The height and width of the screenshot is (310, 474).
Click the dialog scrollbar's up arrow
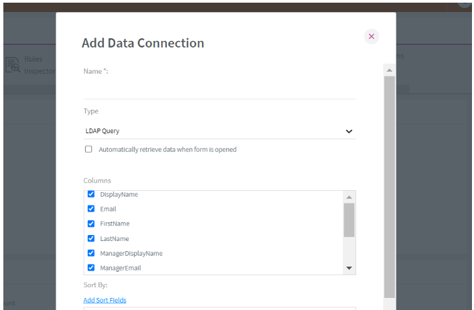389,70
